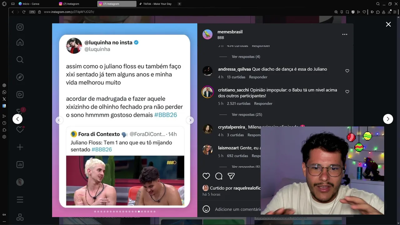
Task: Like cristiano_sacchi's comment heart
Action: pyautogui.click(x=347, y=92)
